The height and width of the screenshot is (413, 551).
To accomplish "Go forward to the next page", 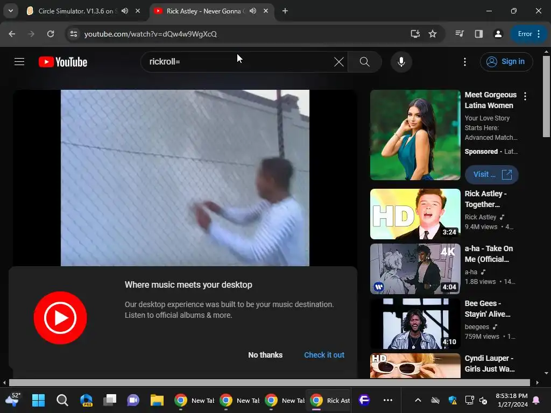I will (31, 34).
